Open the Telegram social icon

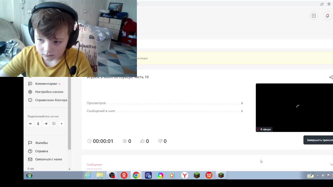(x=46, y=124)
